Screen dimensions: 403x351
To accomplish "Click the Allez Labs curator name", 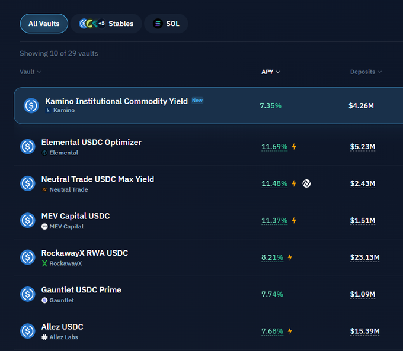I will coord(64,337).
